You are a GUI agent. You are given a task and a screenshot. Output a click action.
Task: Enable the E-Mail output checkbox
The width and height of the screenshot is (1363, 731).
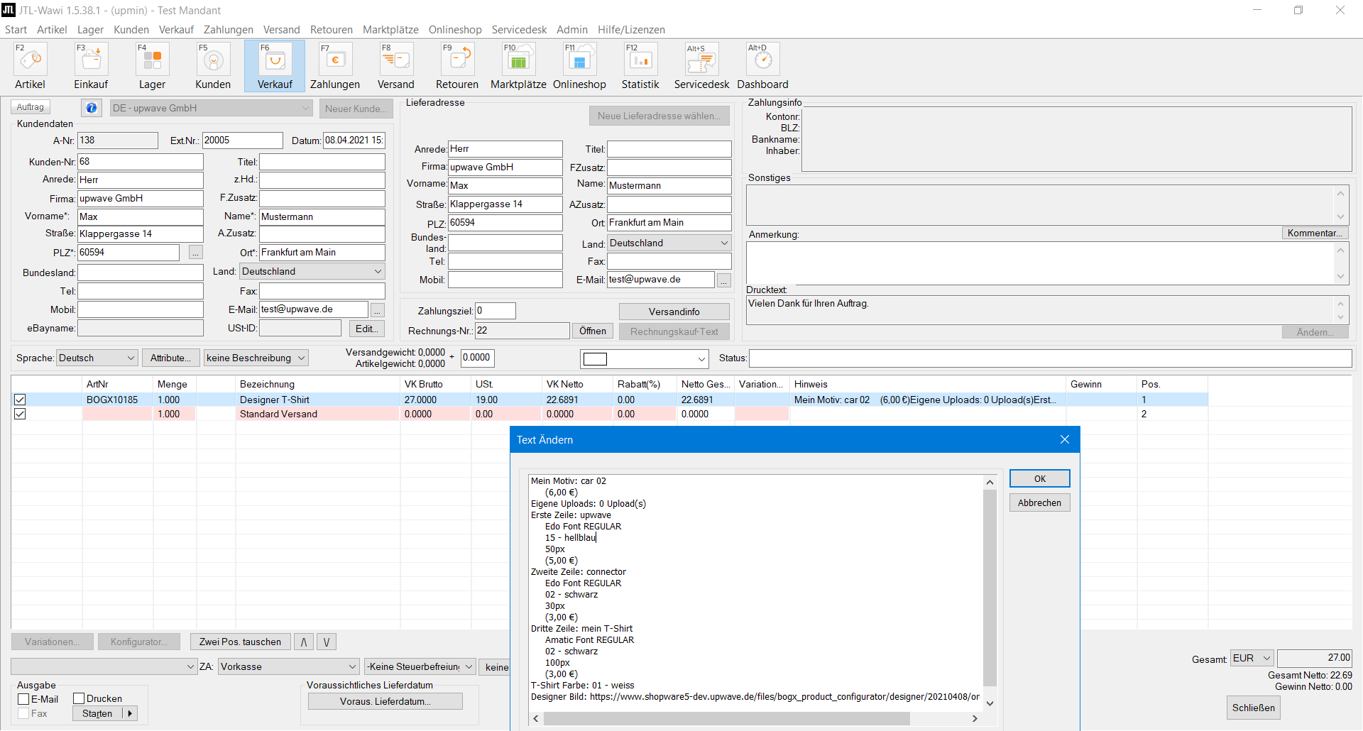tap(23, 699)
